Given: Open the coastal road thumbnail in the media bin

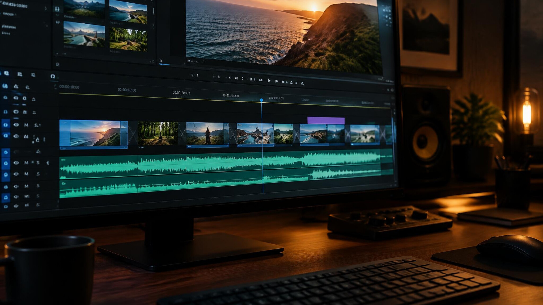Looking at the screenshot, I should click(128, 11).
